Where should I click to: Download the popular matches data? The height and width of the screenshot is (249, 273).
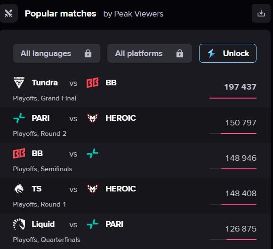pos(261,13)
